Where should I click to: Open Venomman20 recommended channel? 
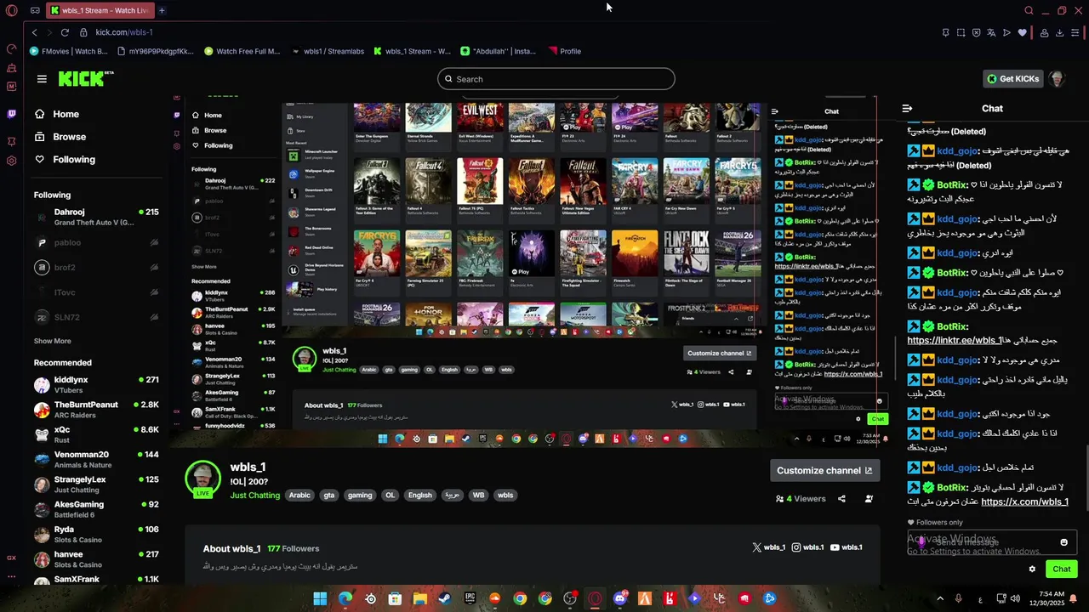[98, 459]
